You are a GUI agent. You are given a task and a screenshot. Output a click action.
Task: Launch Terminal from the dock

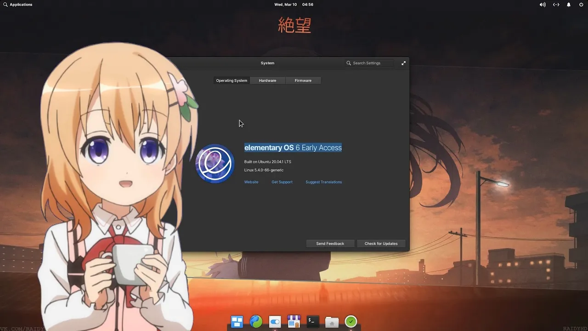(x=313, y=321)
